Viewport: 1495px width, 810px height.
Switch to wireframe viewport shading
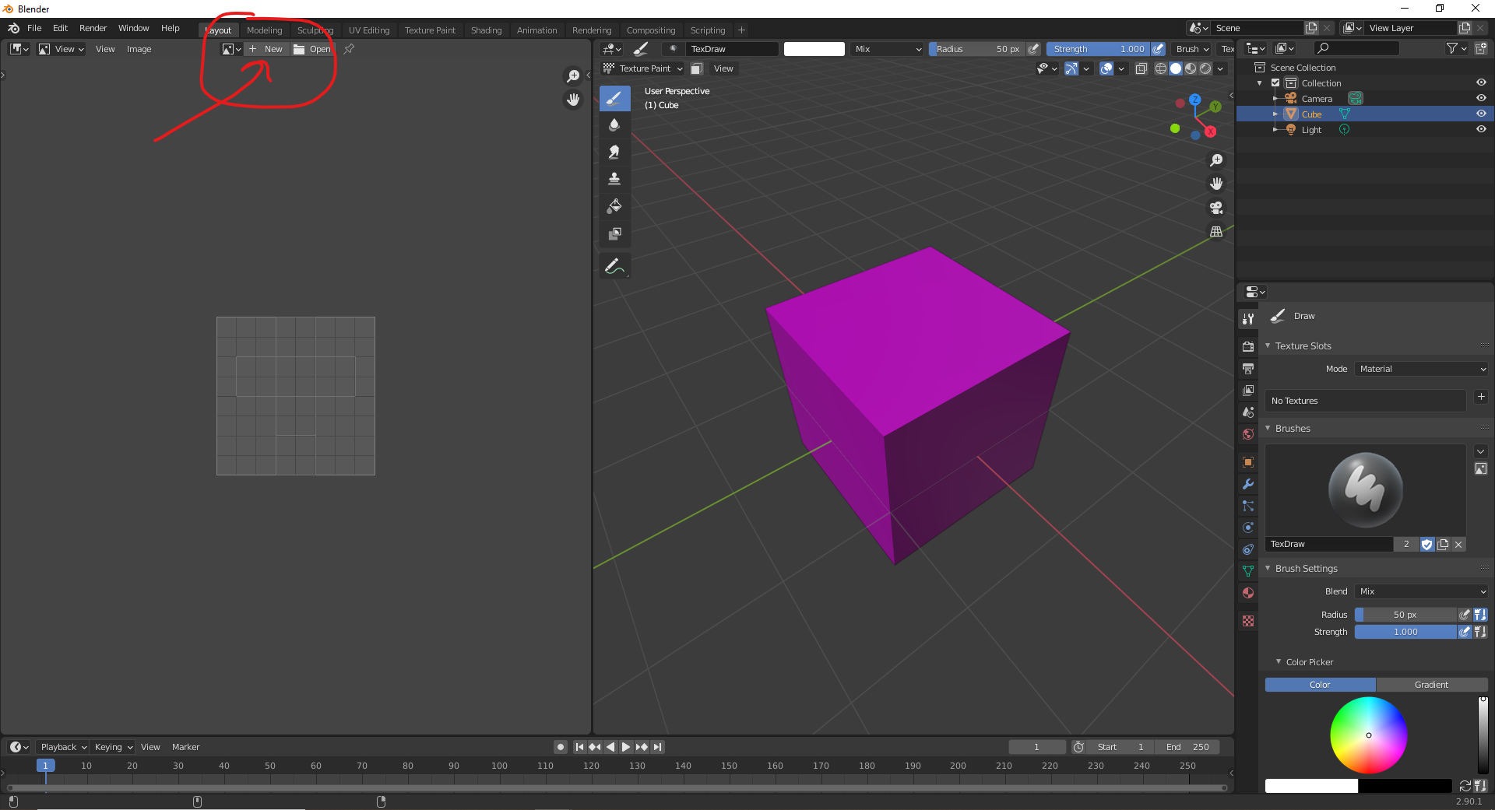pos(1161,68)
